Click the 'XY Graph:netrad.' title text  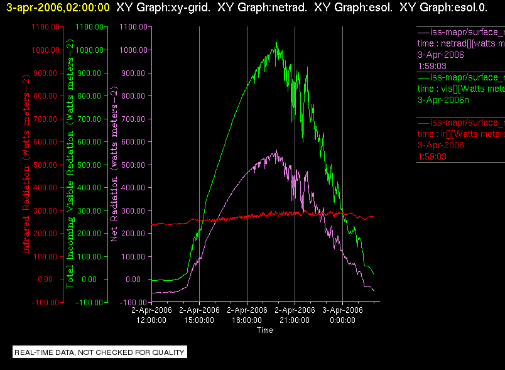click(262, 8)
